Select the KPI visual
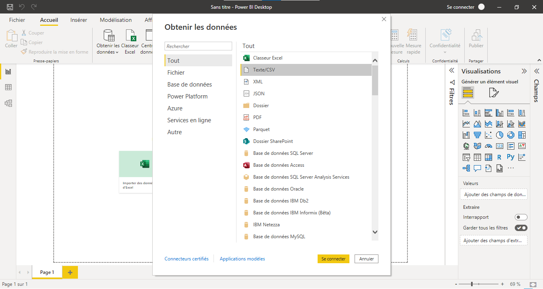 (x=522, y=146)
